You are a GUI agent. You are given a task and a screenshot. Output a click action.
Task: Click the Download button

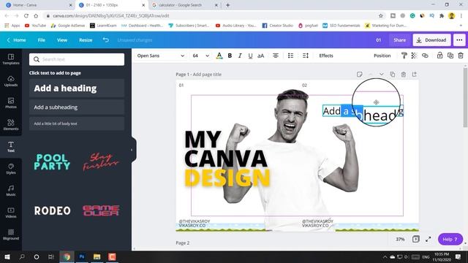431,40
